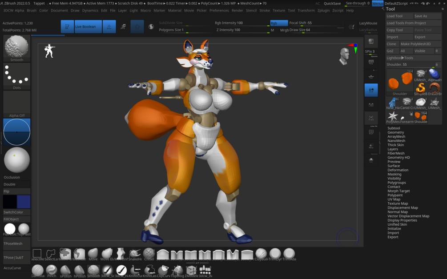The width and height of the screenshot is (447, 279).
Task: Expand the FiberMesh section
Action: pos(396,153)
